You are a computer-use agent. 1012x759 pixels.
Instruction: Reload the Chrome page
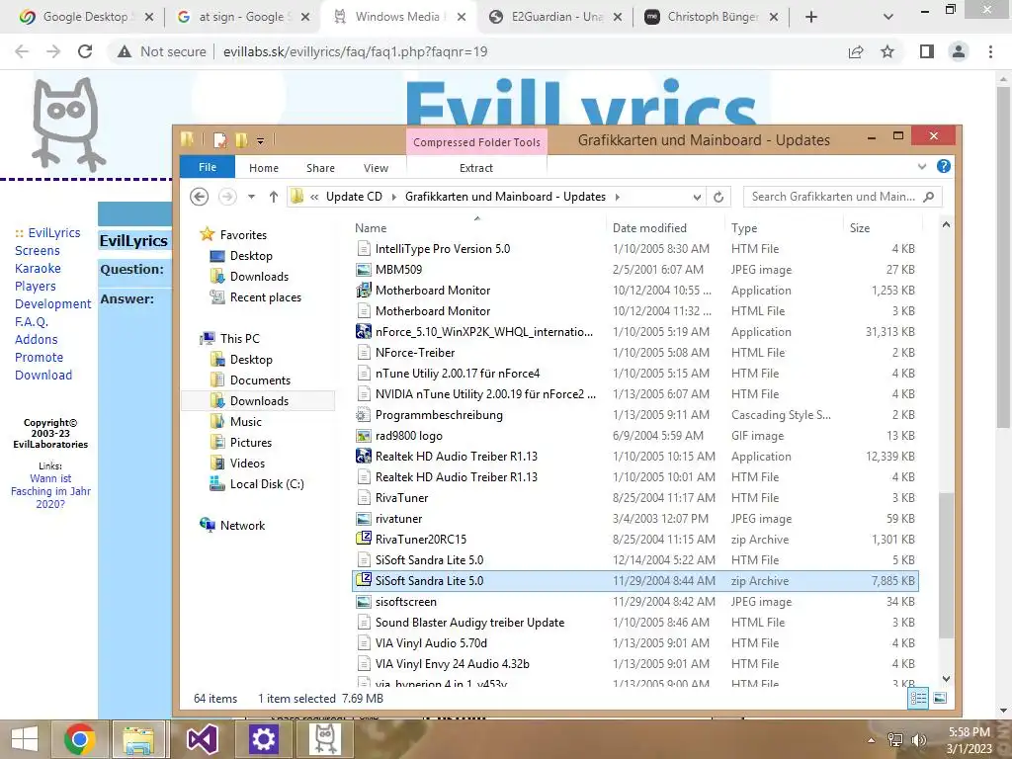pyautogui.click(x=85, y=51)
